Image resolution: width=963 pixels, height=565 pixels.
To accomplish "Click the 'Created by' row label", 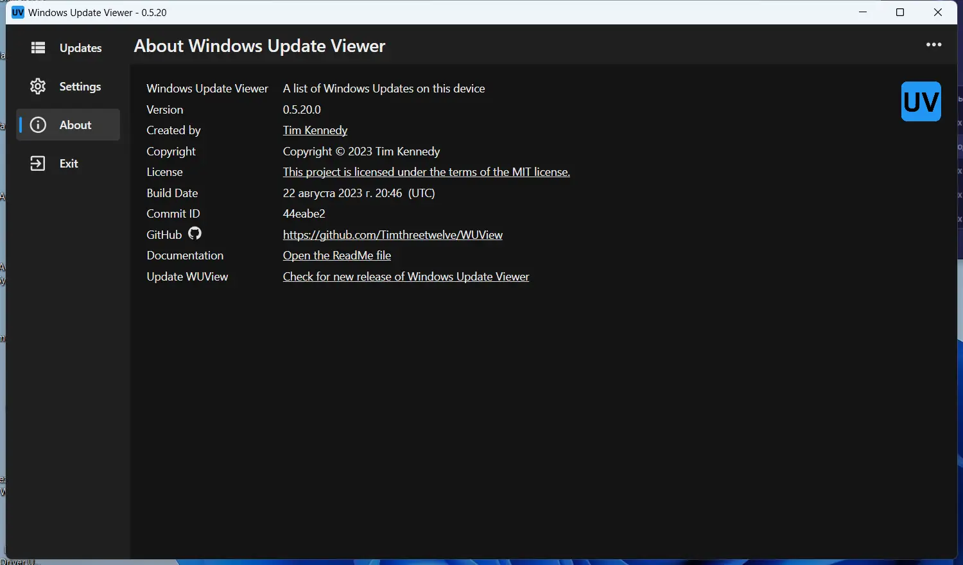I will [x=173, y=130].
